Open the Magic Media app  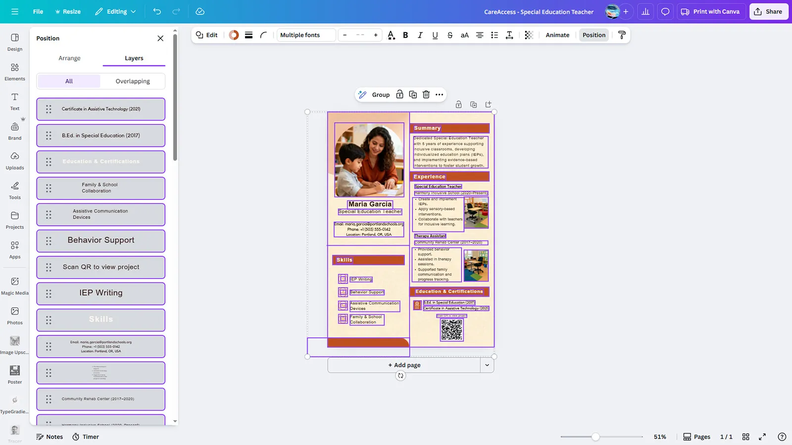click(15, 285)
